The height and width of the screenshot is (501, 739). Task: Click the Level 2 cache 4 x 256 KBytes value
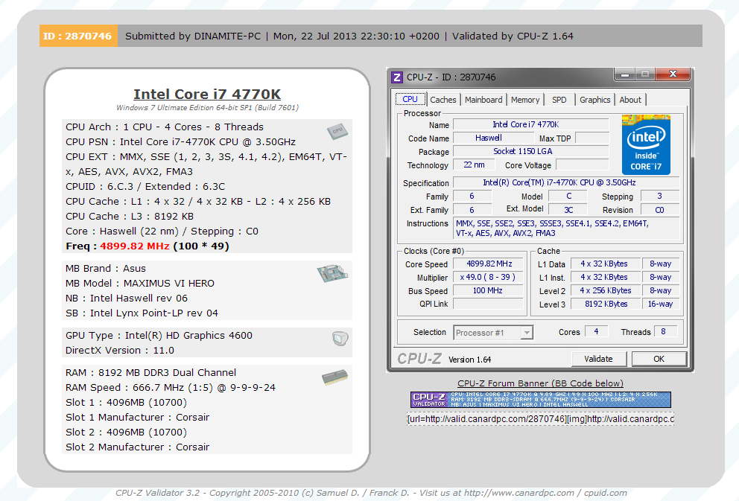pos(605,290)
